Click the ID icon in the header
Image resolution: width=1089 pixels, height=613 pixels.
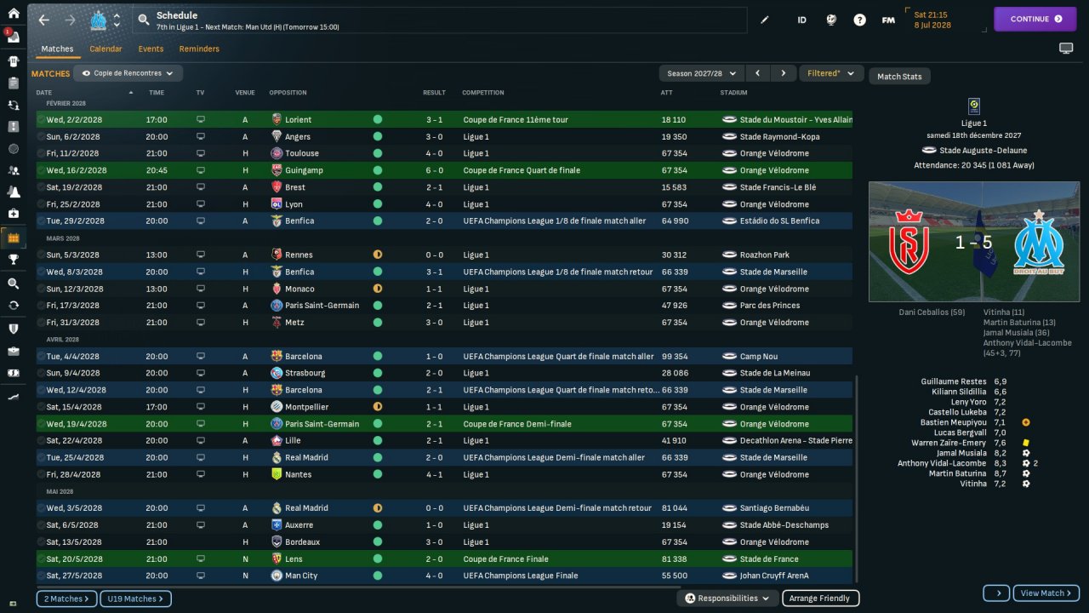click(801, 20)
